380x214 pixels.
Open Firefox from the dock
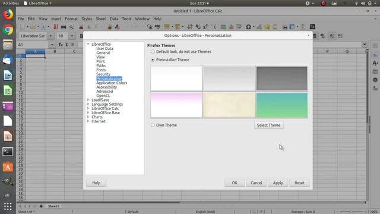[x=8, y=14]
